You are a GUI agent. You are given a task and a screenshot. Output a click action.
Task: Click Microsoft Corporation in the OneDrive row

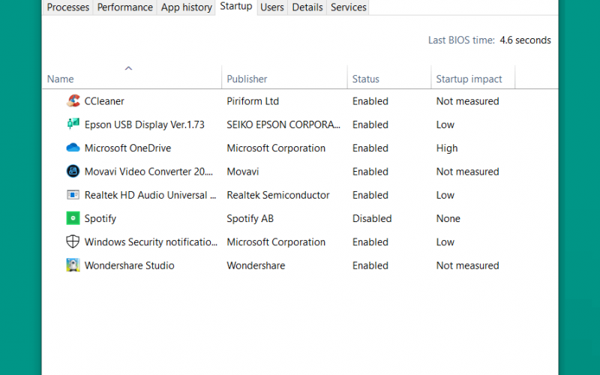[276, 148]
